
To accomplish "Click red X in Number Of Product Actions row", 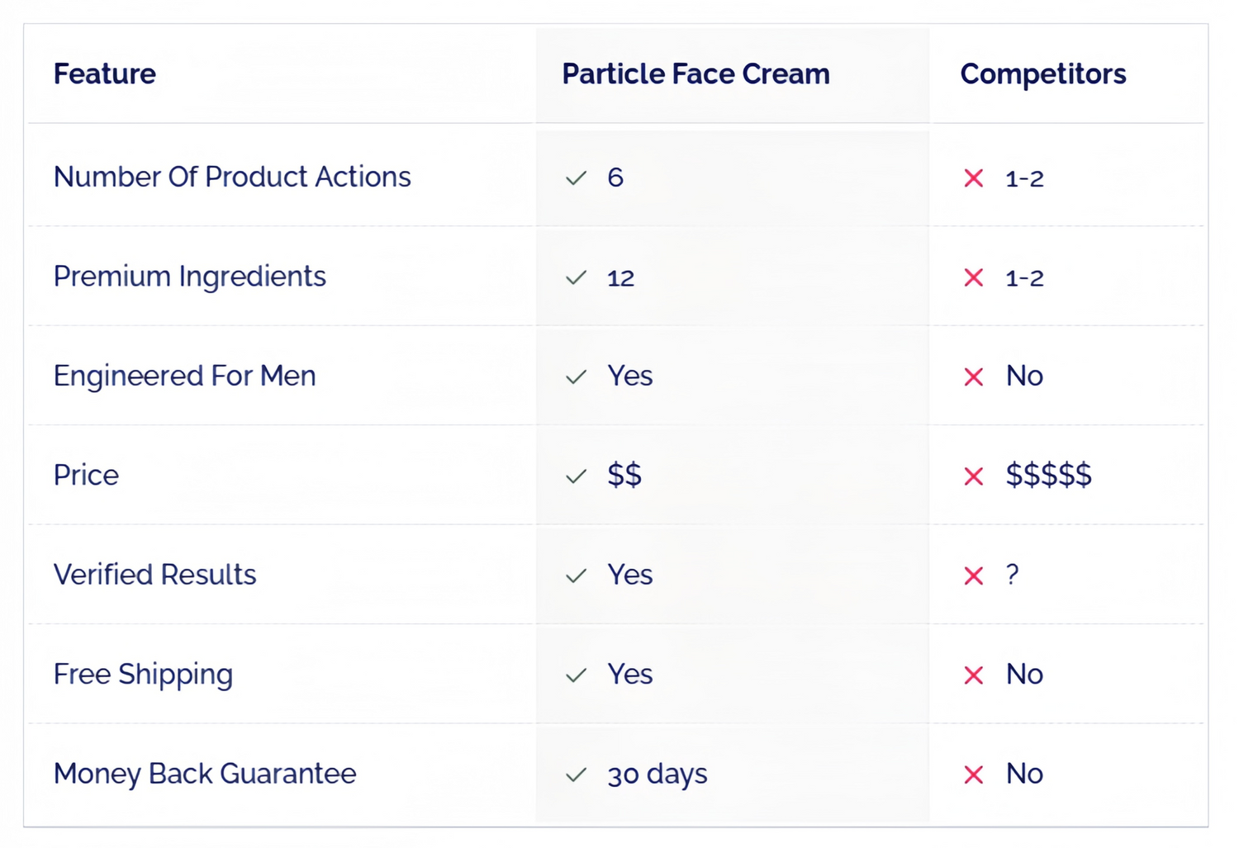I will (974, 178).
